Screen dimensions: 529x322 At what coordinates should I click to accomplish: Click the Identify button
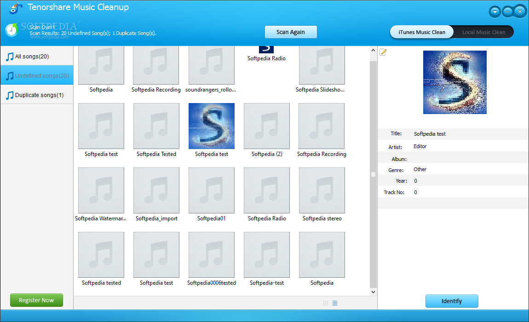click(451, 301)
